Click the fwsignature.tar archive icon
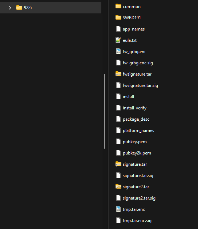Viewport: 198px width, 229px height. point(118,74)
